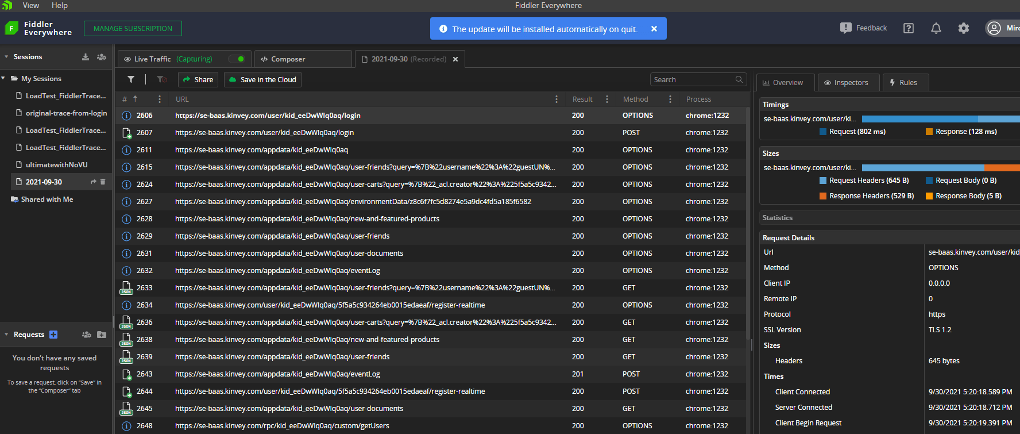Open the Method column options menu dots
This screenshot has height=434, width=1020.
coord(670,99)
